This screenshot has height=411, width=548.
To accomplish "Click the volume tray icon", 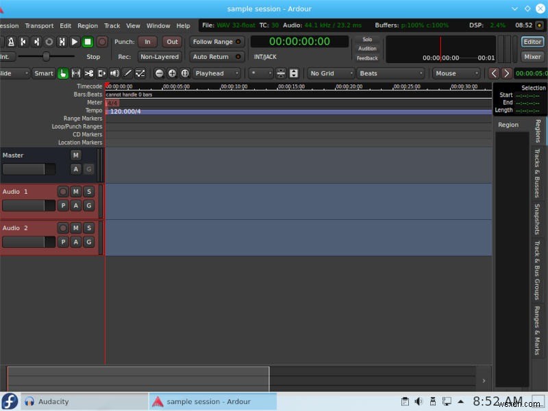I will [419, 401].
